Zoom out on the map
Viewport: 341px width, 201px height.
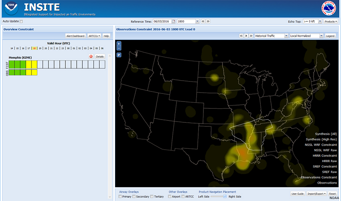(119, 48)
